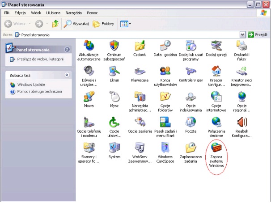The width and height of the screenshot is (271, 203).
Task: Open Pomoc i obsługa techniczna link
Action: coord(40,92)
